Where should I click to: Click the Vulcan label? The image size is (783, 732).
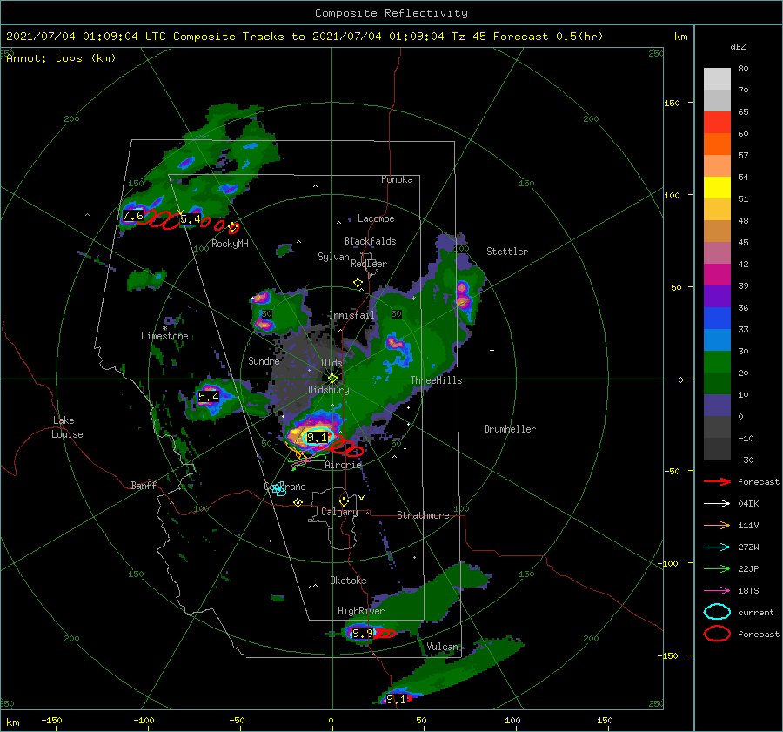click(443, 647)
